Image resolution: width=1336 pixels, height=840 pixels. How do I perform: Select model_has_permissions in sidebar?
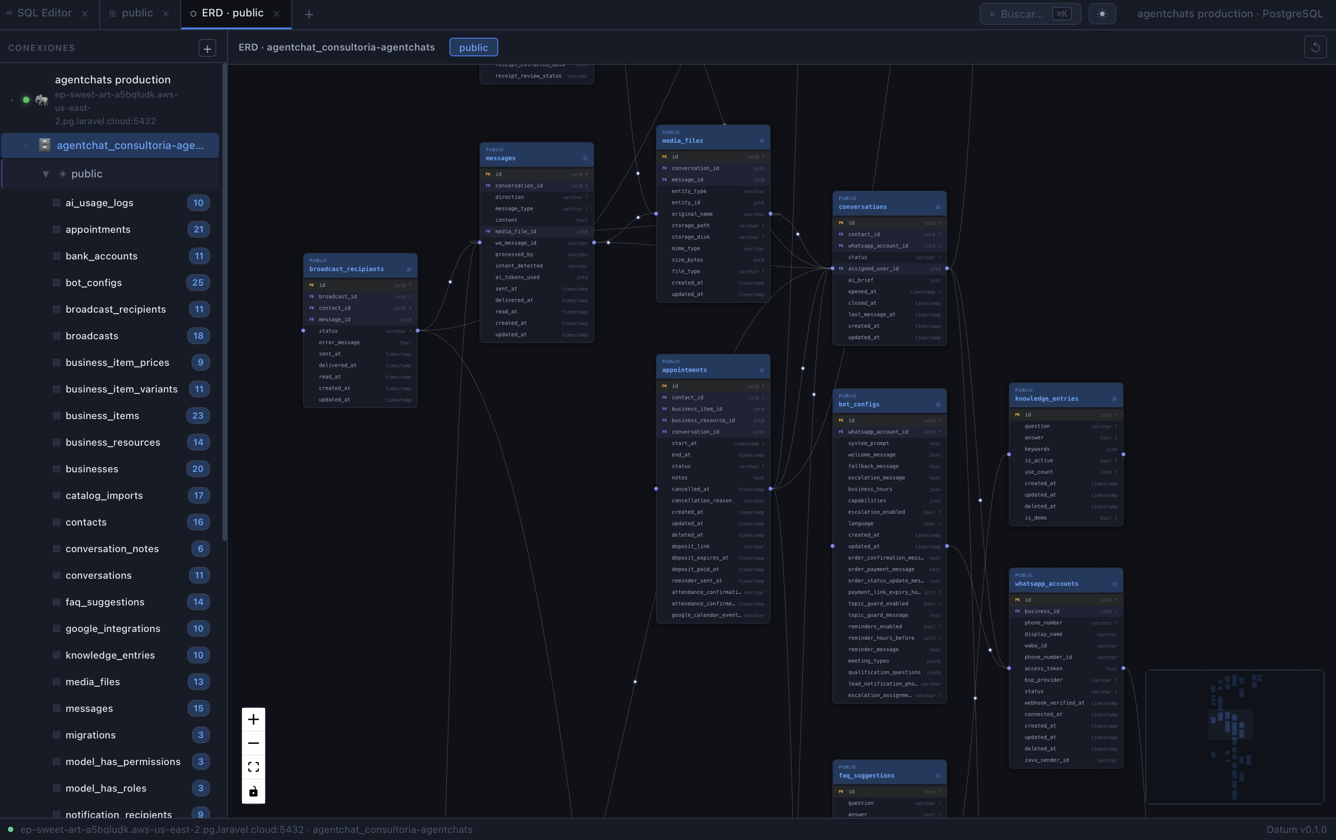(110, 761)
